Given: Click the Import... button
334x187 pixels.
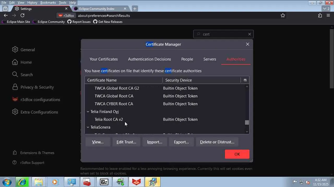Looking at the screenshot, I should (154, 142).
